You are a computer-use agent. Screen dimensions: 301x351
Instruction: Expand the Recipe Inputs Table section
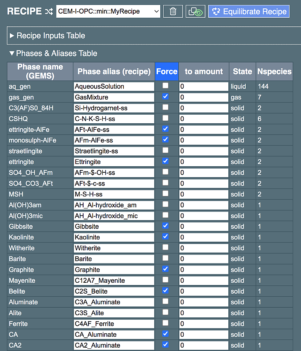51,36
